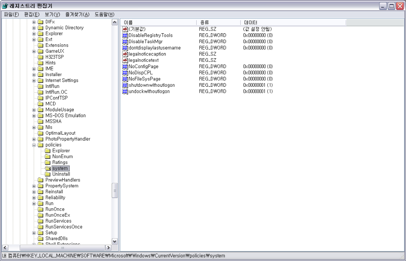Click the folder icon next to Extensions
Viewport: 406px width, 261px height.
[40, 45]
